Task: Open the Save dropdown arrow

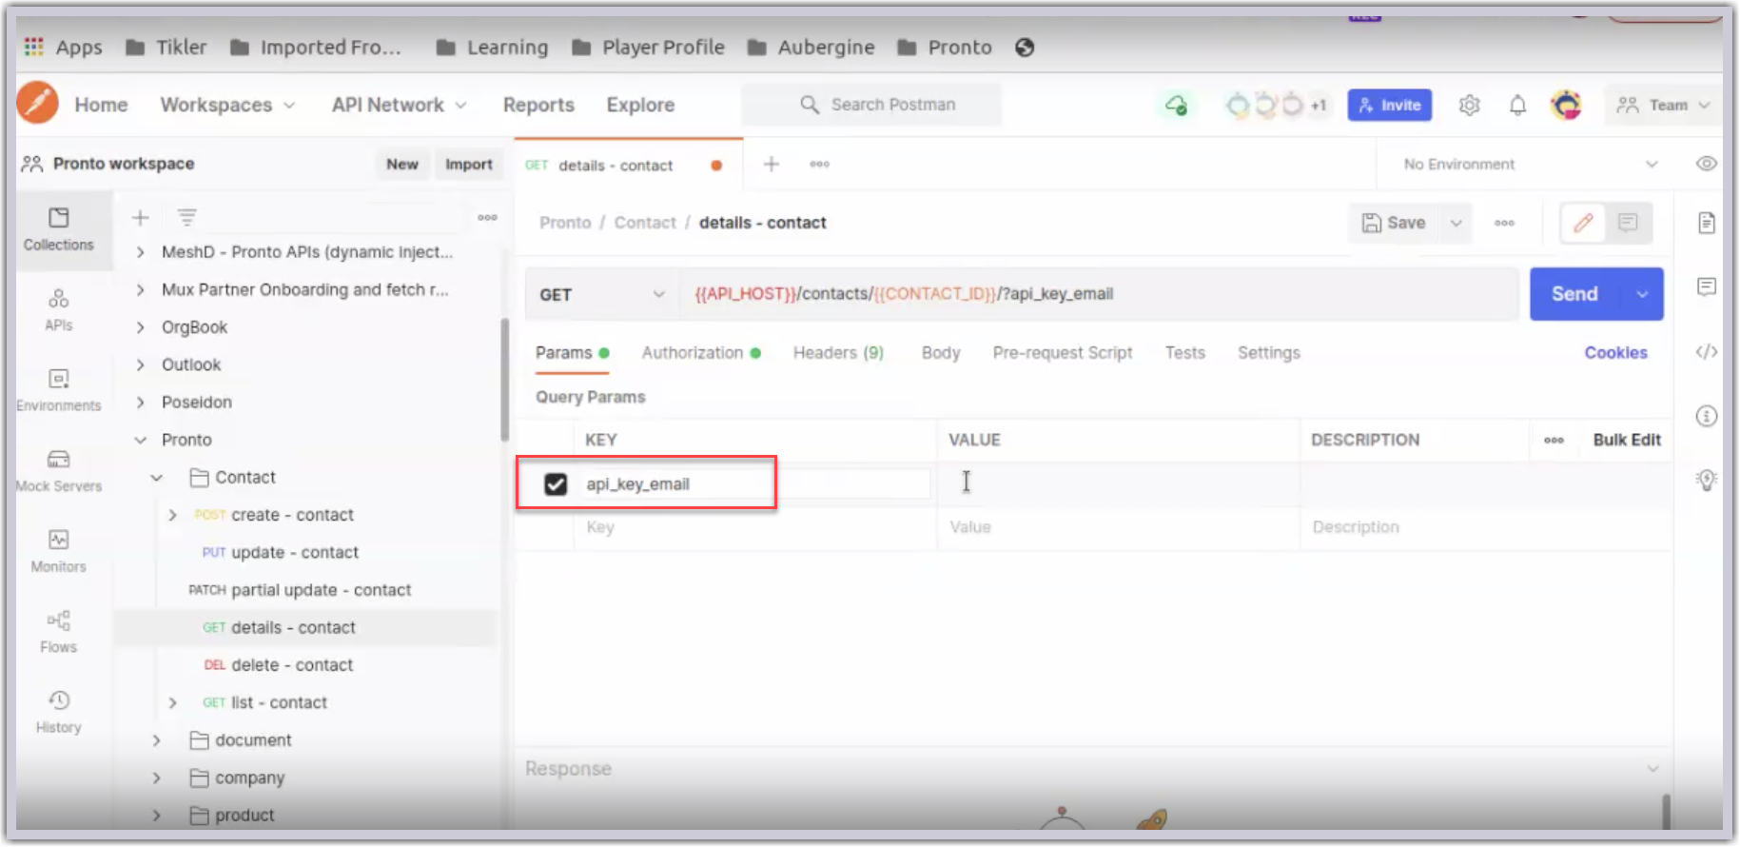Action: coord(1456,223)
